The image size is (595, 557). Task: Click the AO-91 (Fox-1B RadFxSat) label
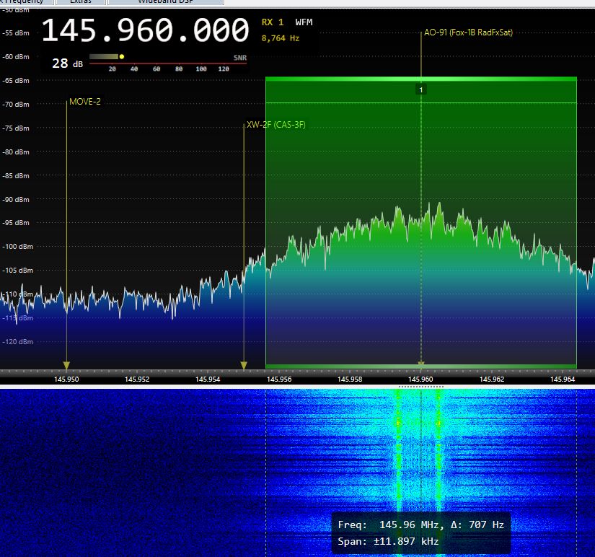pyautogui.click(x=468, y=32)
